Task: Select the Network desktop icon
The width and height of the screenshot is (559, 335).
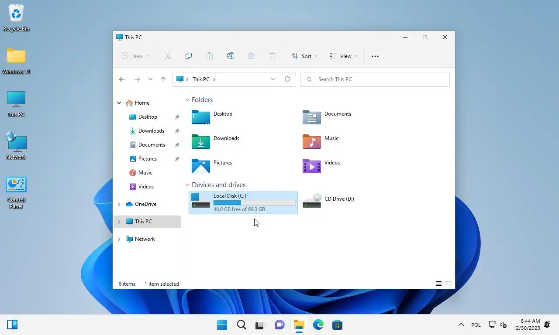Action: (x=16, y=146)
